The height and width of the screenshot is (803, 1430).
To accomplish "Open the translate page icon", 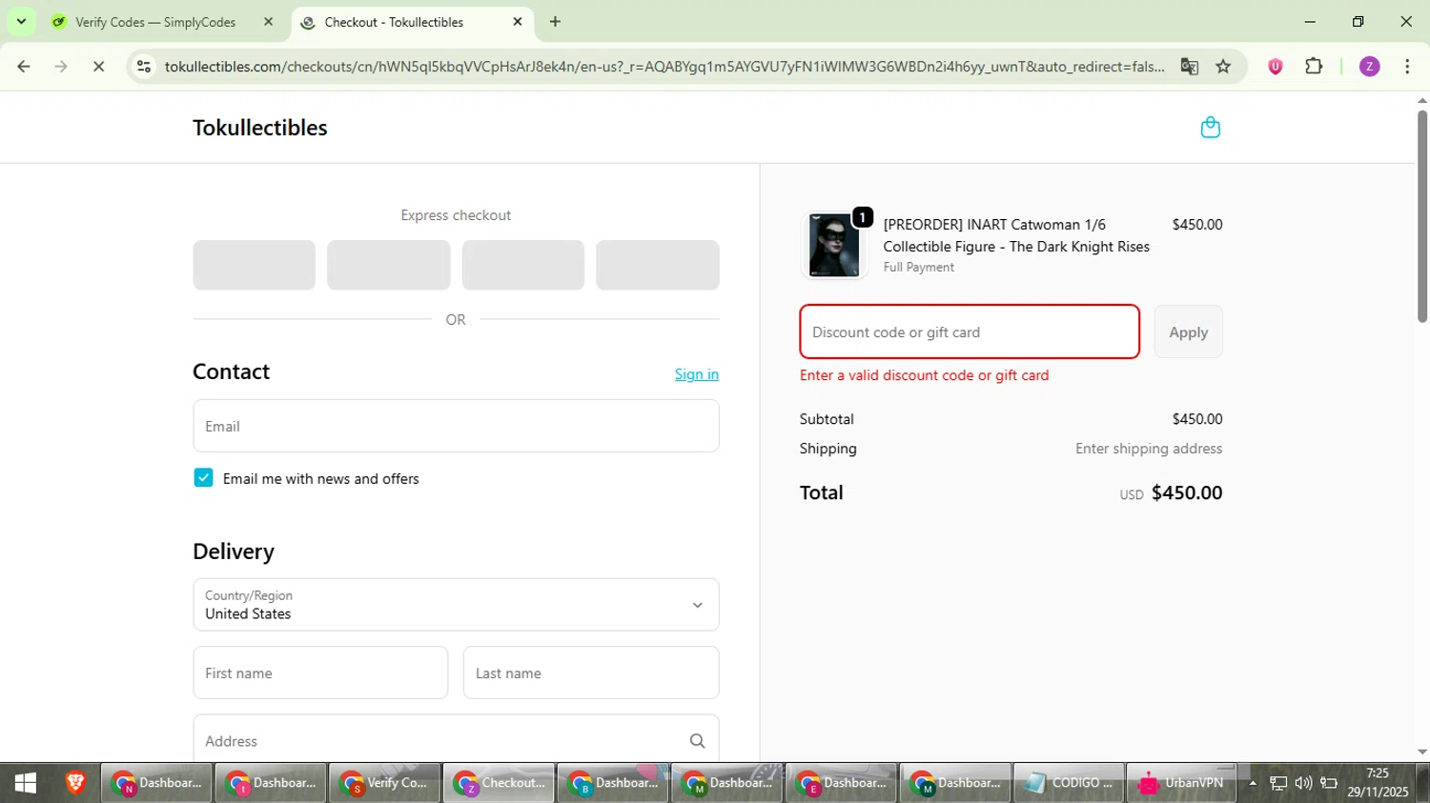I will click(1189, 67).
